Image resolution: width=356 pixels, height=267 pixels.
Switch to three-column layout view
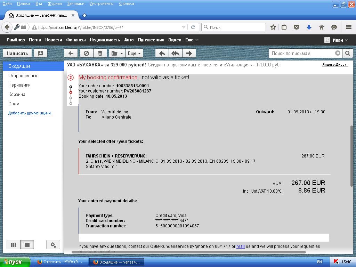[14, 245]
